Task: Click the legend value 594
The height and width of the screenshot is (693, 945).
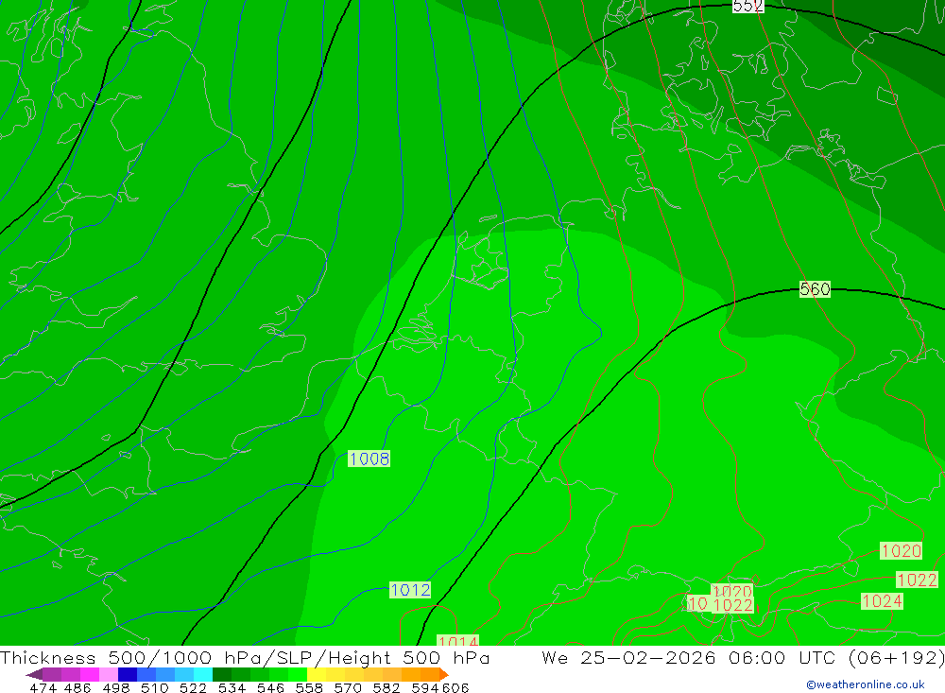Action: pos(425,687)
